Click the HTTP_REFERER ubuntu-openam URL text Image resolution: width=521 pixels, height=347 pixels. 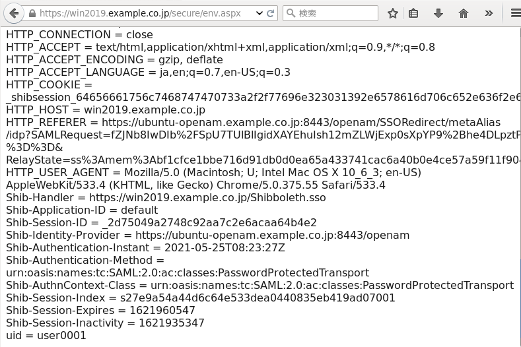click(x=301, y=122)
